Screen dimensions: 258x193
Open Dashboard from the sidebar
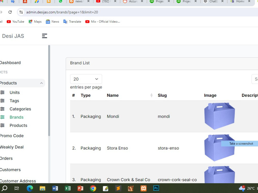click(x=10, y=63)
